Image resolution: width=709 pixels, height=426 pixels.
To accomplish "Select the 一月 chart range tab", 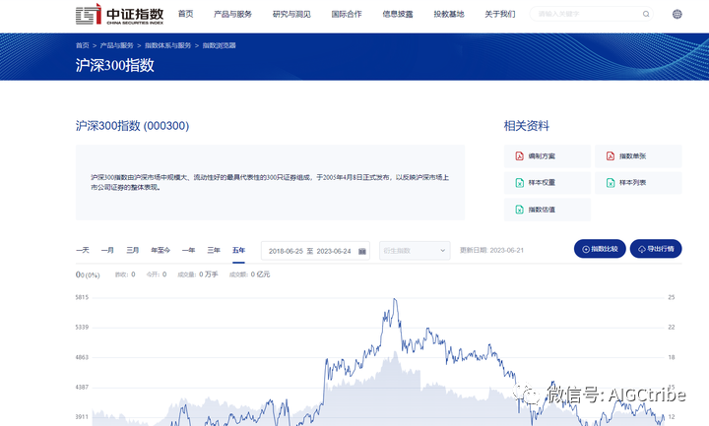I will point(107,250).
